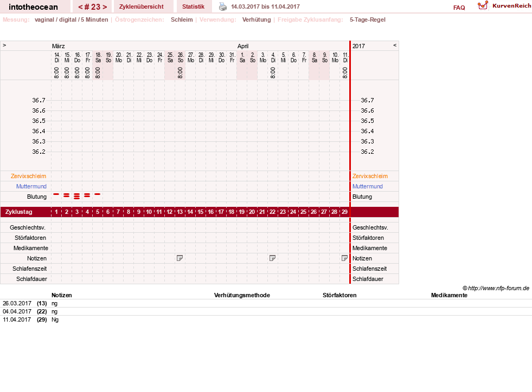Select cycle day 1 in Zyklustag row
The image size is (532, 392).
56,212
